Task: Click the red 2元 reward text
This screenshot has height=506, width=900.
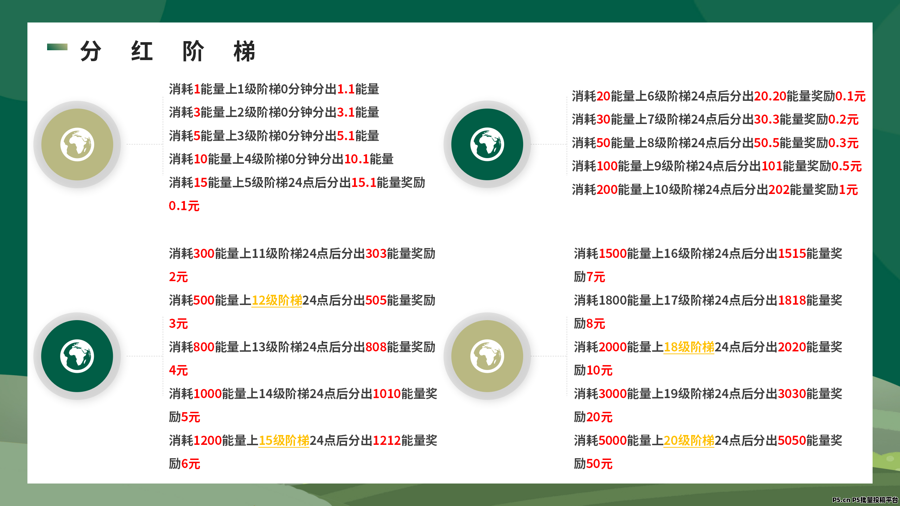Action: point(178,277)
